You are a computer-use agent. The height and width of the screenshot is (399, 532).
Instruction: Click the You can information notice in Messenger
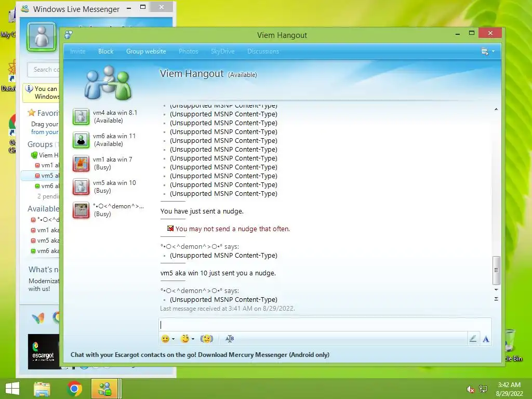(x=42, y=92)
